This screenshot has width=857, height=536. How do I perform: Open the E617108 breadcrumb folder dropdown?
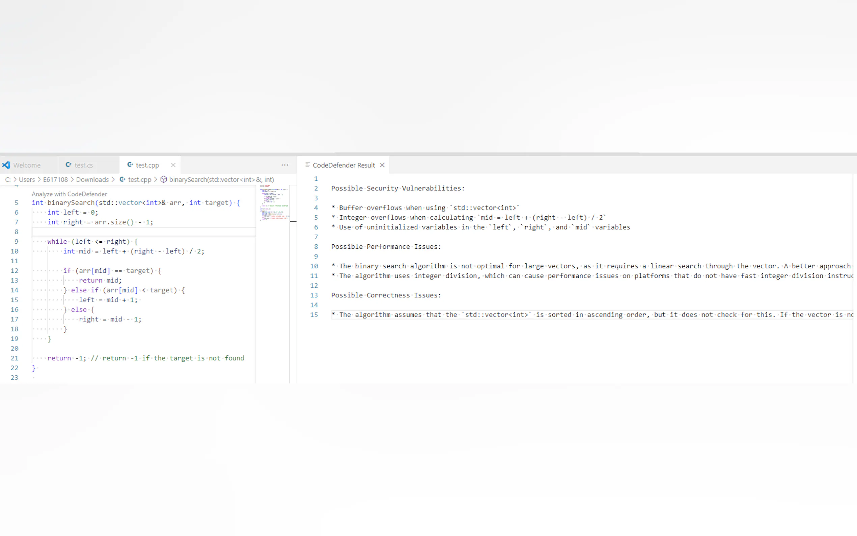point(55,179)
